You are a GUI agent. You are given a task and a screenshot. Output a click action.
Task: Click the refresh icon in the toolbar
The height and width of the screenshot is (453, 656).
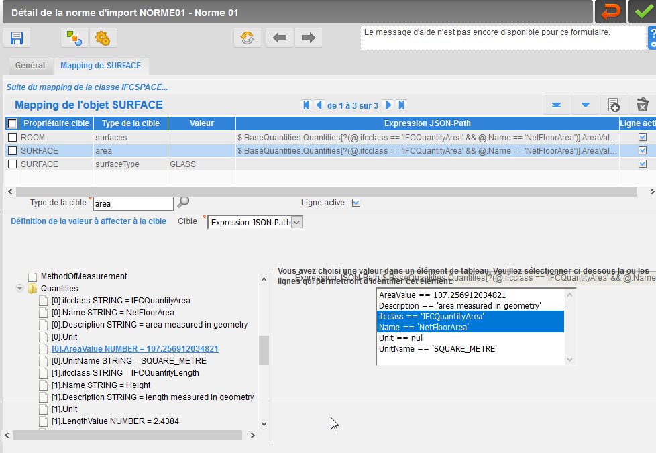click(248, 38)
